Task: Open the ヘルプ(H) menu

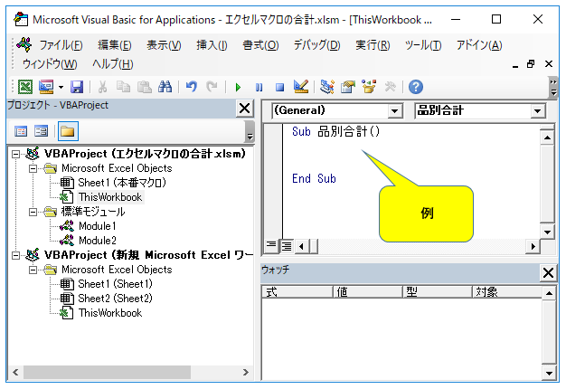Action: point(113,64)
